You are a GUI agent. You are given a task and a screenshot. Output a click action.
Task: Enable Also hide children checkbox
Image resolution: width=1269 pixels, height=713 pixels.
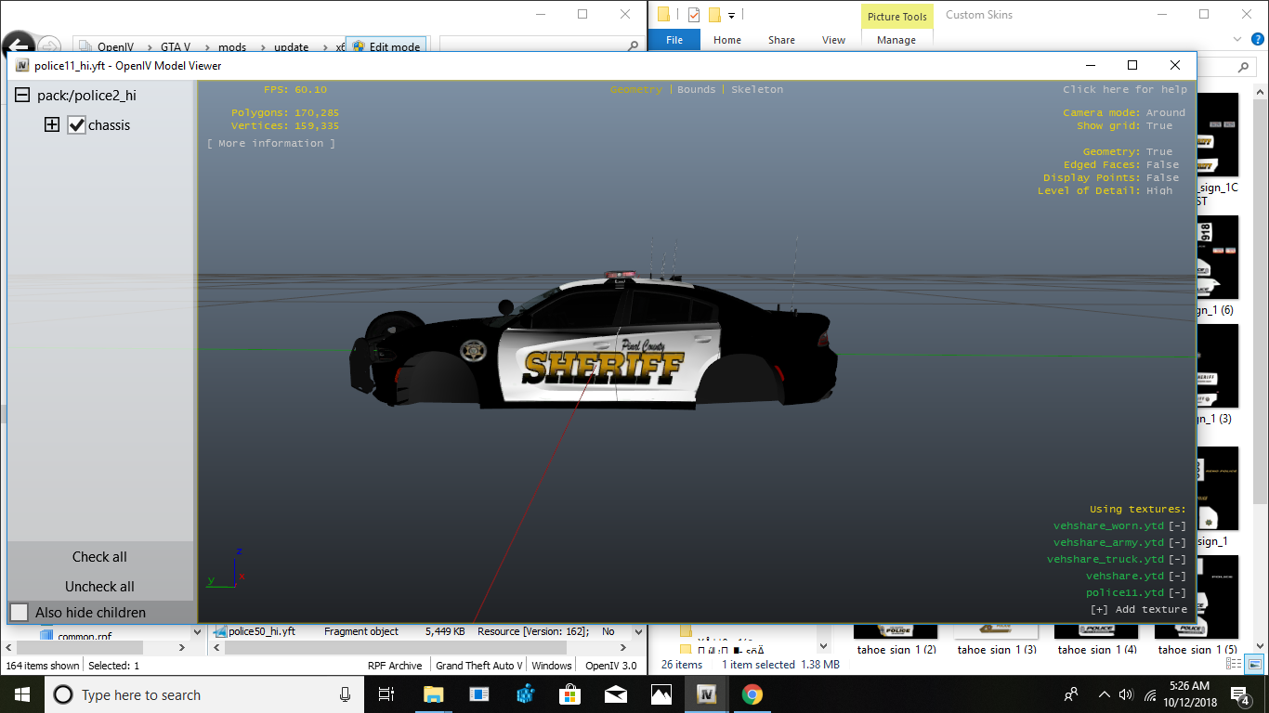click(x=20, y=613)
